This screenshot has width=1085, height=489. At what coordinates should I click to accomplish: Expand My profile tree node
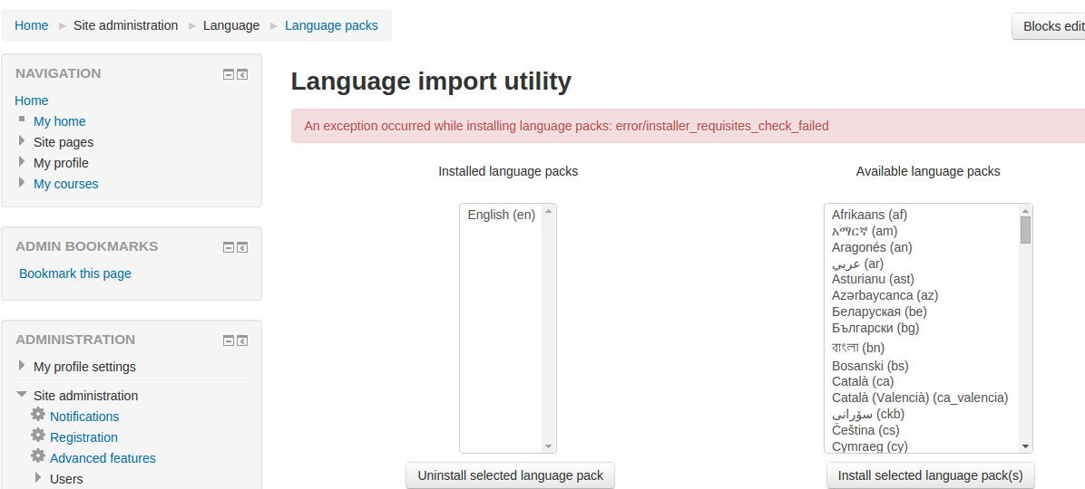coord(22,162)
